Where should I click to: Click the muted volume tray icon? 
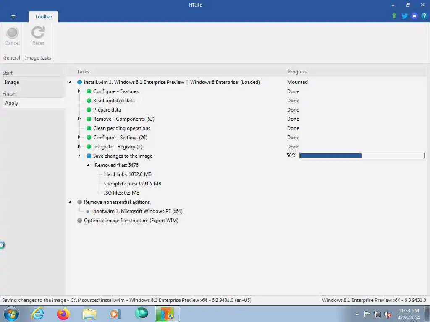[x=388, y=314]
